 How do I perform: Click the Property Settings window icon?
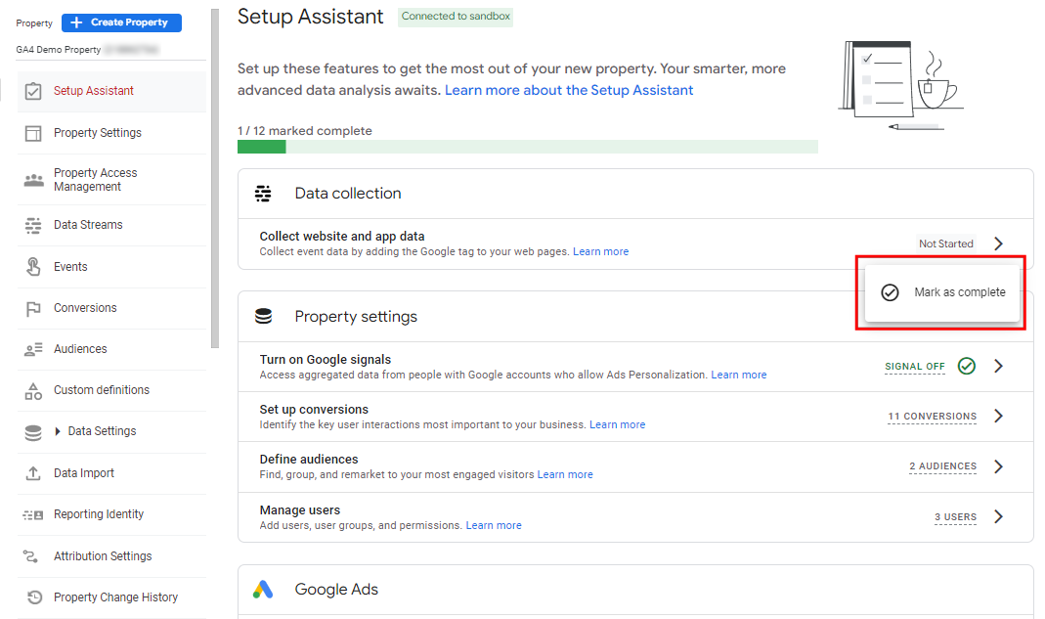tap(33, 133)
